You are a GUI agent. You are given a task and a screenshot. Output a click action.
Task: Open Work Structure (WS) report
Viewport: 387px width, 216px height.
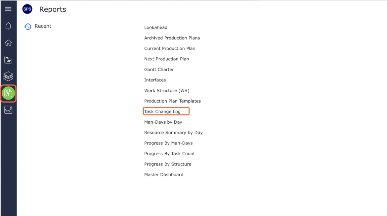[x=167, y=91]
